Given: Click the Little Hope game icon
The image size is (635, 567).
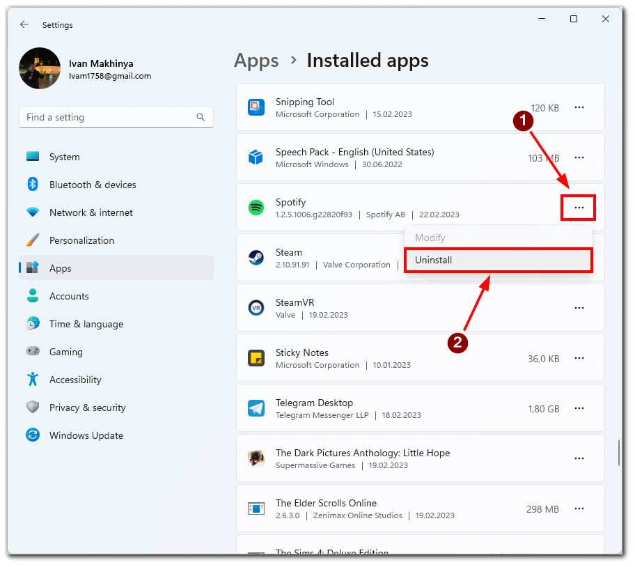Looking at the screenshot, I should [257, 459].
